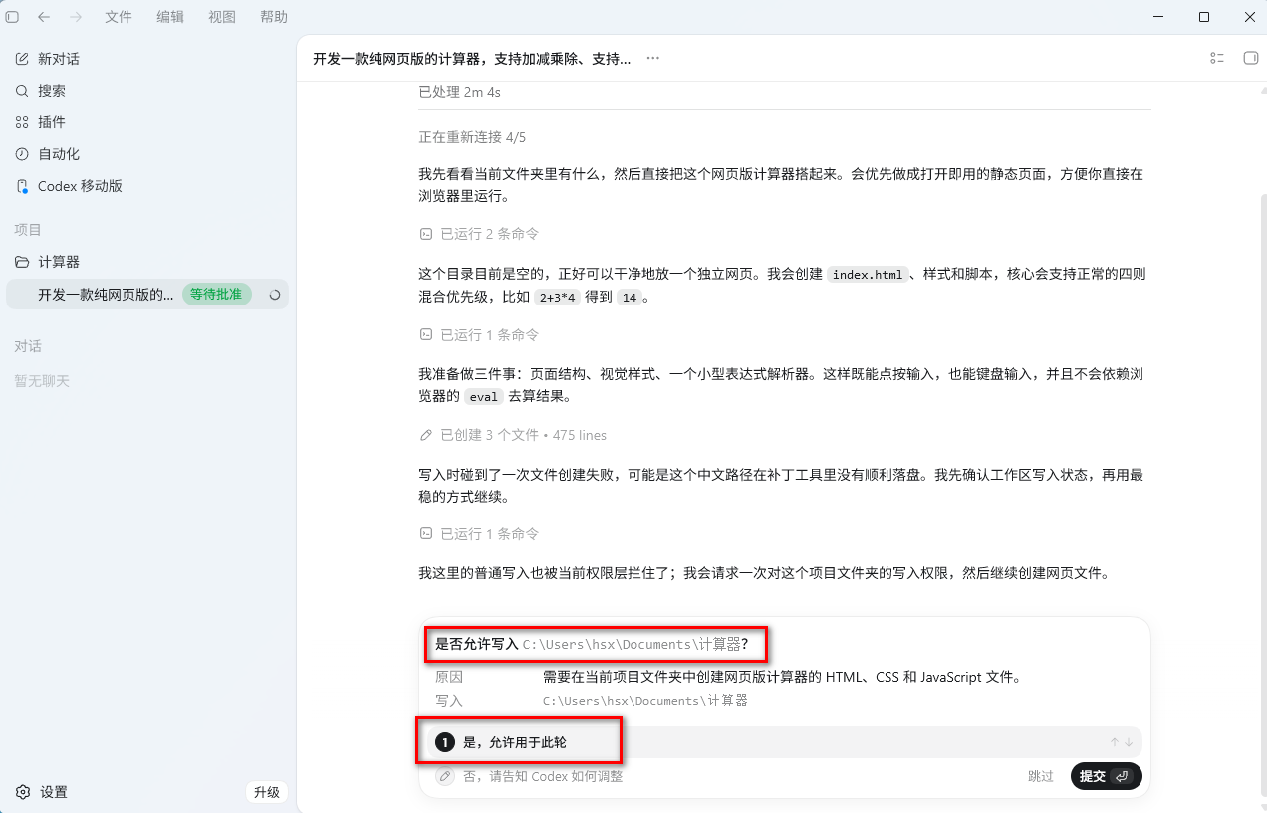Click the index.html code chip
This screenshot has width=1267, height=813.
pos(868,275)
